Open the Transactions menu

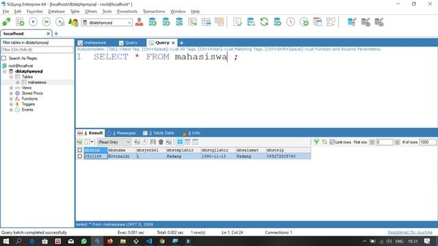[154, 12]
